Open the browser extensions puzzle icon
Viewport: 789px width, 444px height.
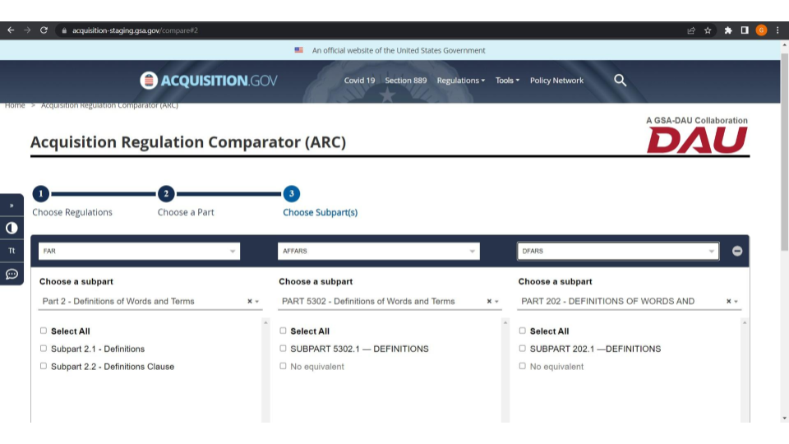(x=728, y=30)
